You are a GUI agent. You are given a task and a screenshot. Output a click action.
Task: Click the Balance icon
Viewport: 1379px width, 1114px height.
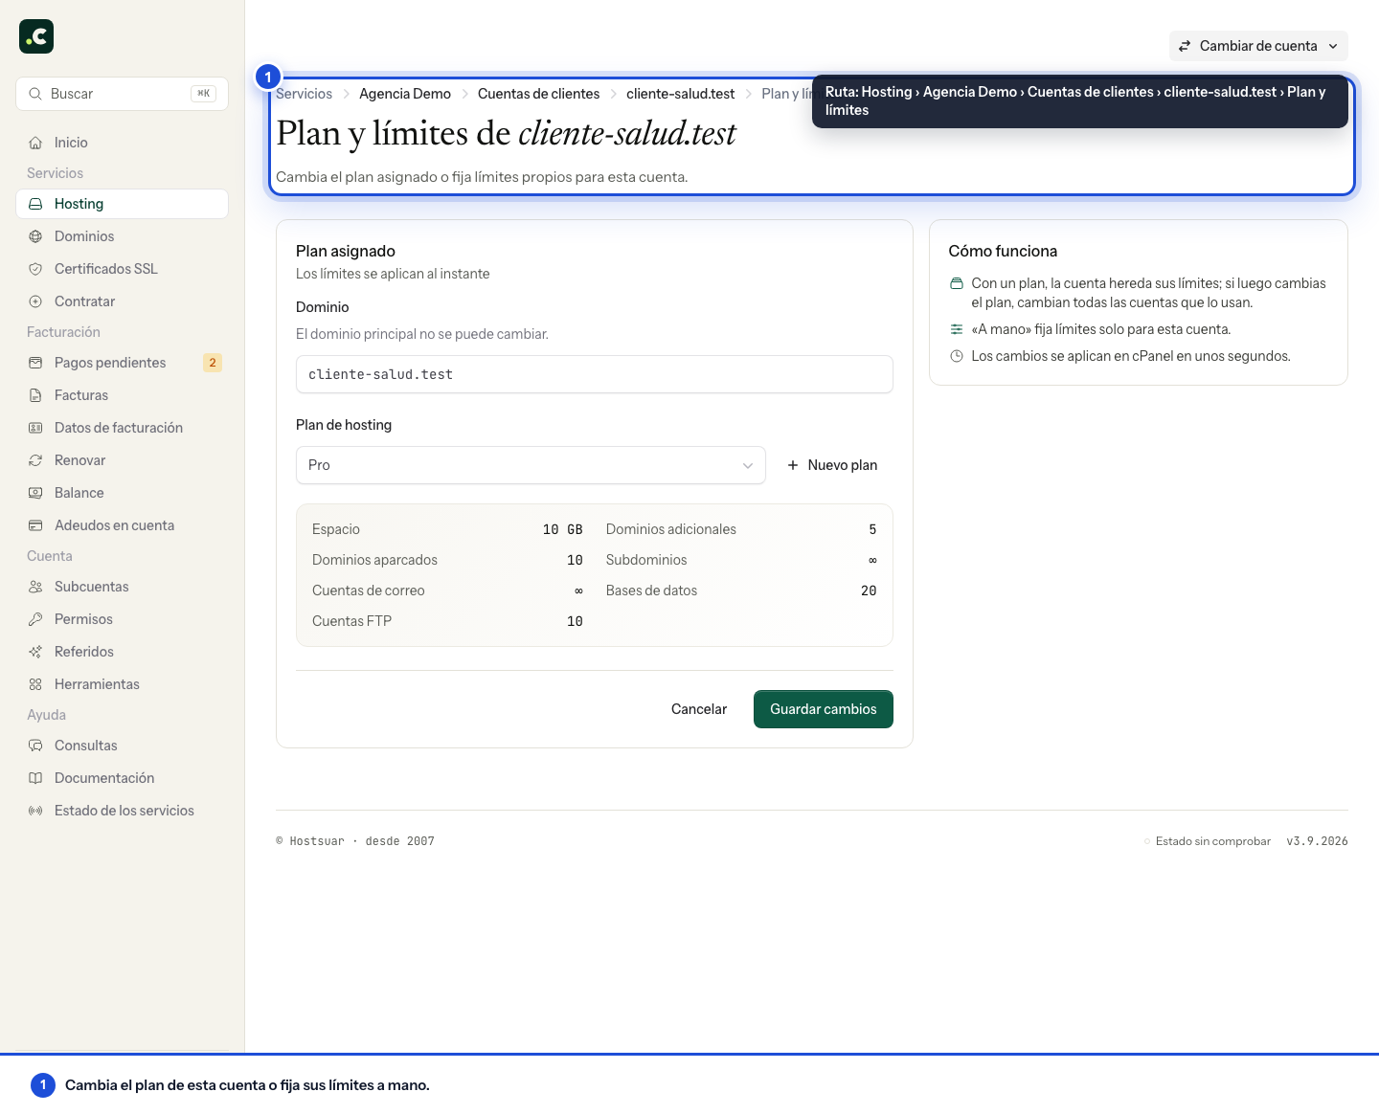point(35,493)
